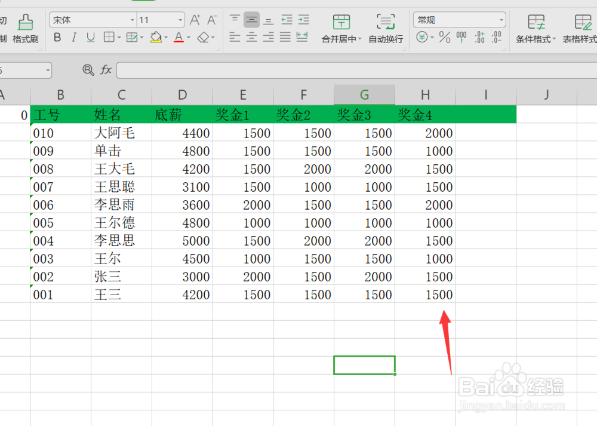Open the borders dropdown arrow
The height and width of the screenshot is (426, 597).
pyautogui.click(x=119, y=38)
